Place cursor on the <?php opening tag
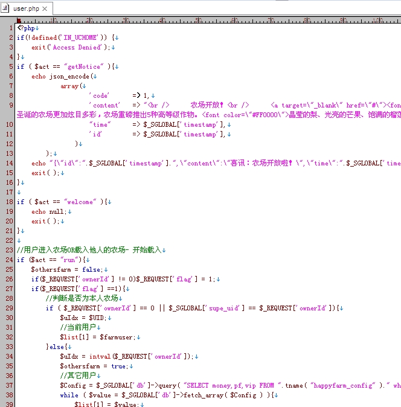The height and width of the screenshot is (407, 401). [x=26, y=28]
